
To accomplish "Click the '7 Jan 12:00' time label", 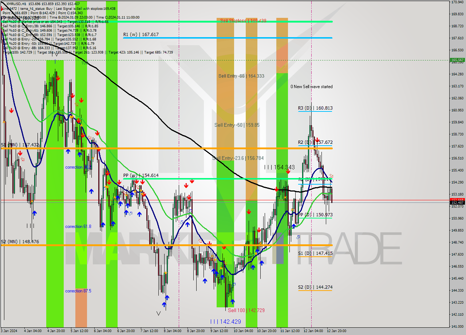I will pyautogui.click(x=149, y=331).
